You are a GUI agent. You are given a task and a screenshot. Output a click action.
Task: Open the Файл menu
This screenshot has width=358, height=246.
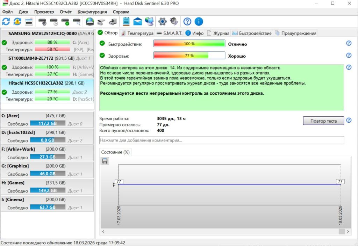point(8,12)
